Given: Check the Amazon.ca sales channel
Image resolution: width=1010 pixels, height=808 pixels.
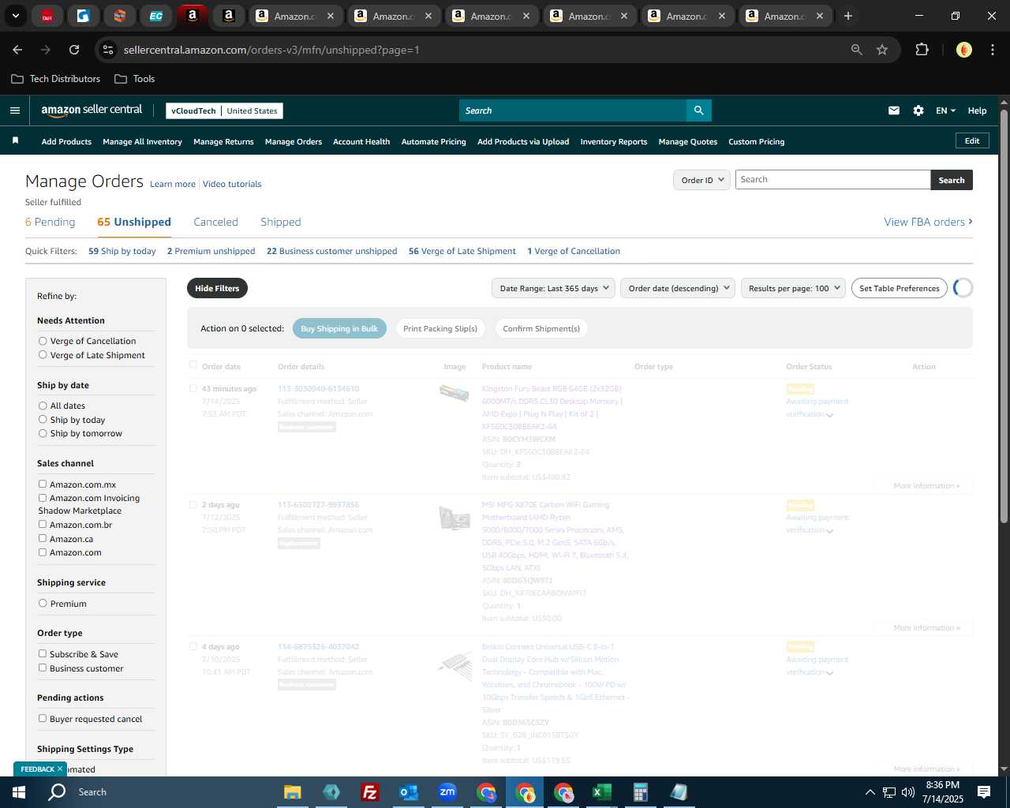Looking at the screenshot, I should (x=43, y=539).
